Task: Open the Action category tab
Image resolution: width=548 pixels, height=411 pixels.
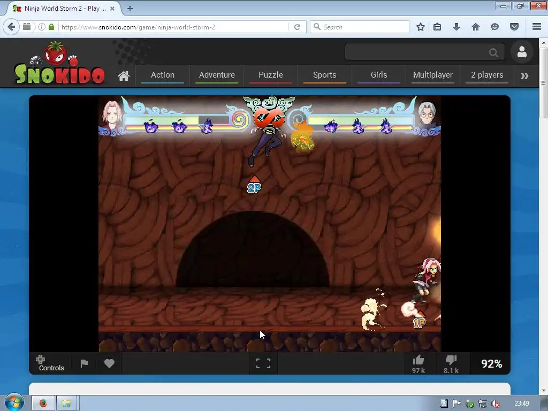Action: tap(163, 75)
